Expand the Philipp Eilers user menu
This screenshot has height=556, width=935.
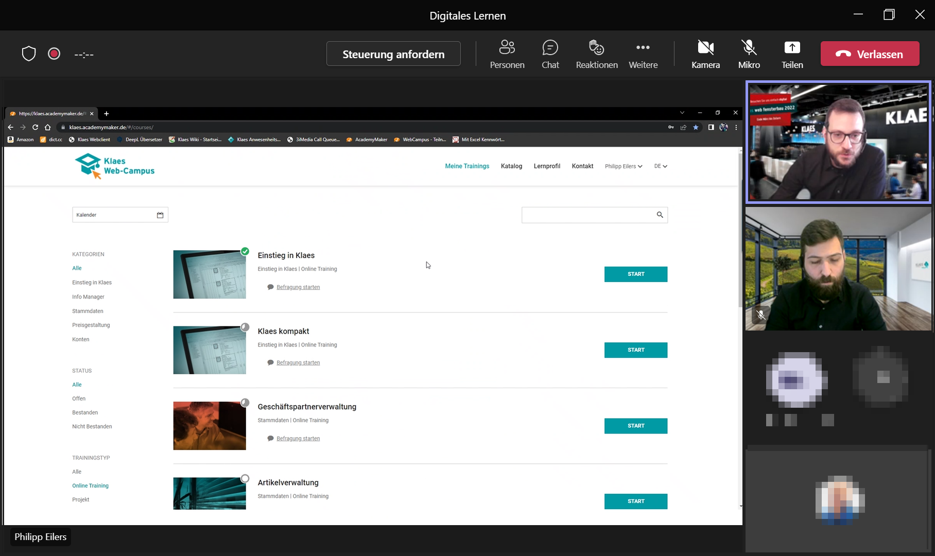click(x=623, y=166)
